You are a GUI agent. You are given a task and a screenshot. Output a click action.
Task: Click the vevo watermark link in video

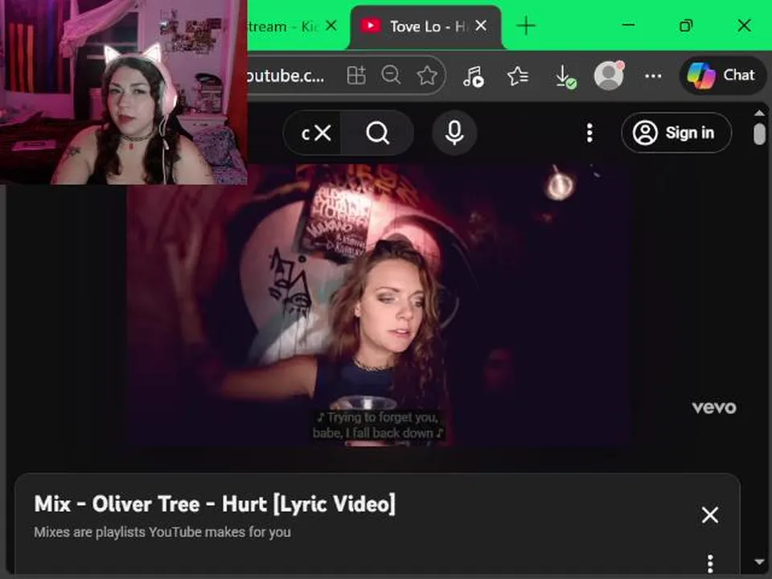click(x=714, y=407)
